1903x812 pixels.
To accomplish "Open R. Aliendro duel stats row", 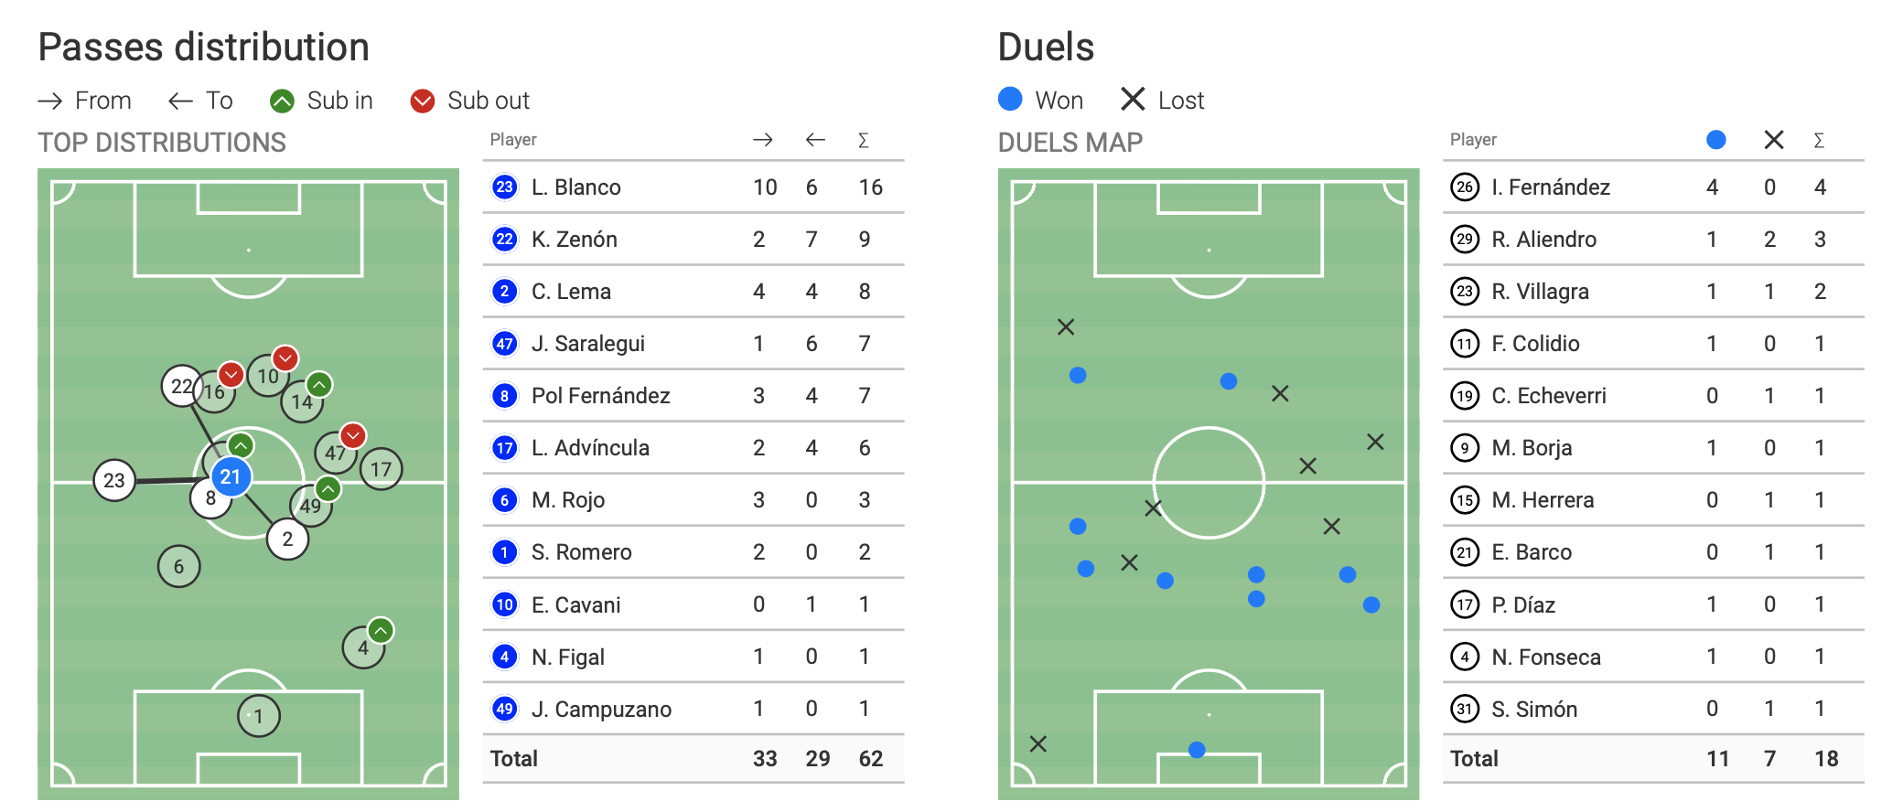I will tap(1652, 240).
